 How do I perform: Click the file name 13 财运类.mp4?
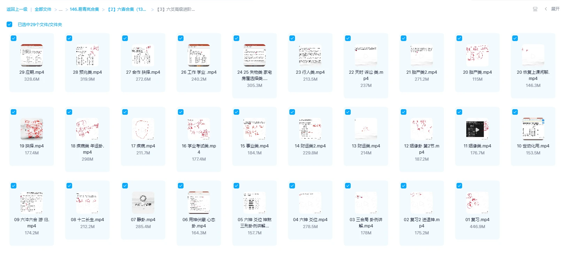pyautogui.click(x=366, y=146)
